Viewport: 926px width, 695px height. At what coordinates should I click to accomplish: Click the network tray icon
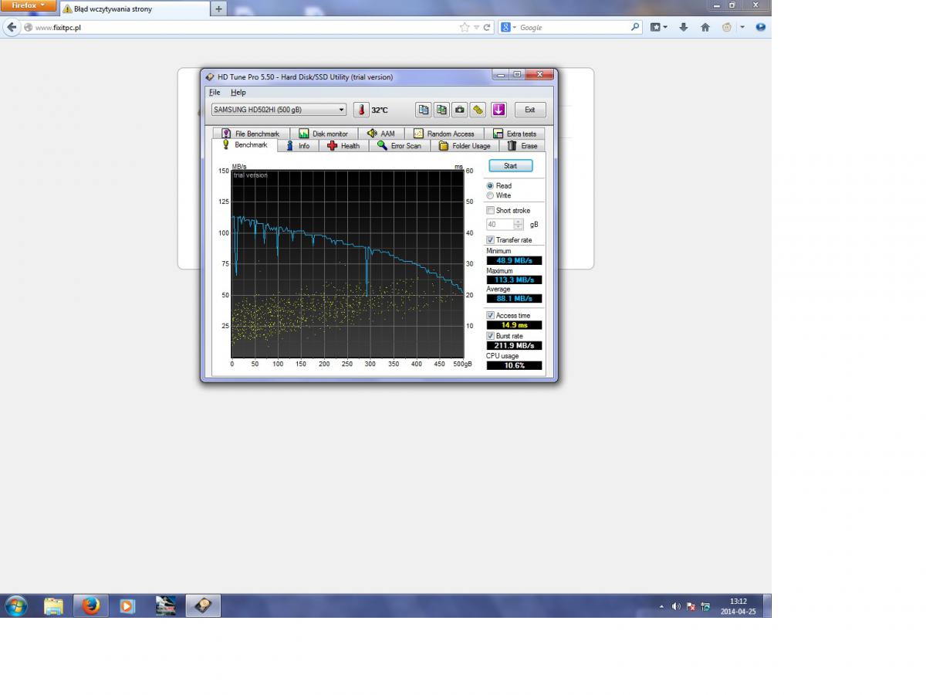(705, 607)
